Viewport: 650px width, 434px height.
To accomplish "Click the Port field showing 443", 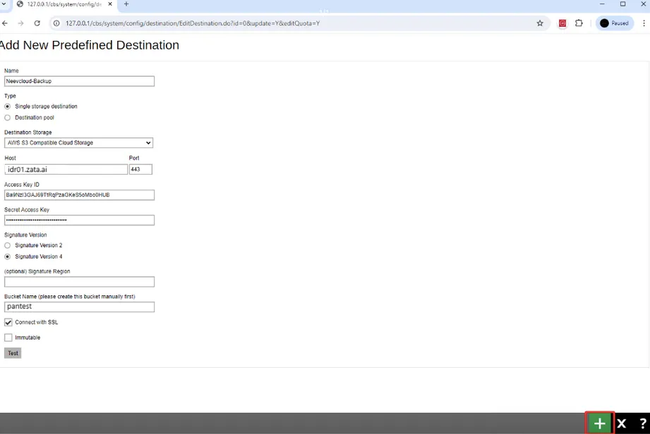I will tap(140, 169).
